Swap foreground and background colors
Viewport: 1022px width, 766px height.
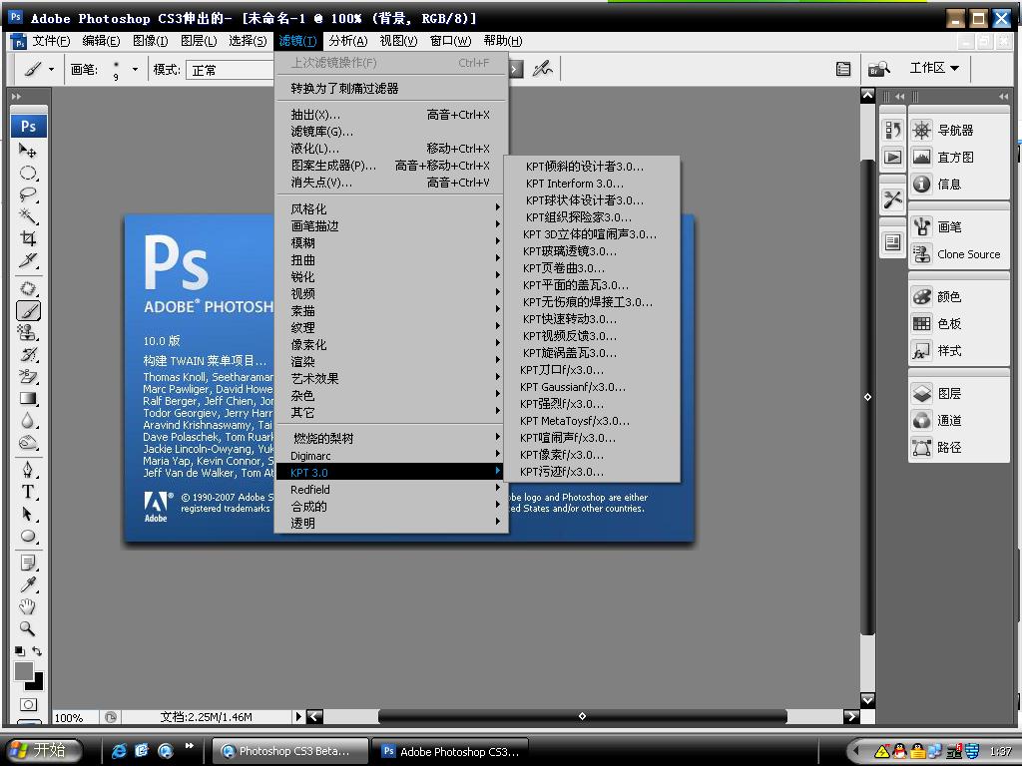(38, 651)
